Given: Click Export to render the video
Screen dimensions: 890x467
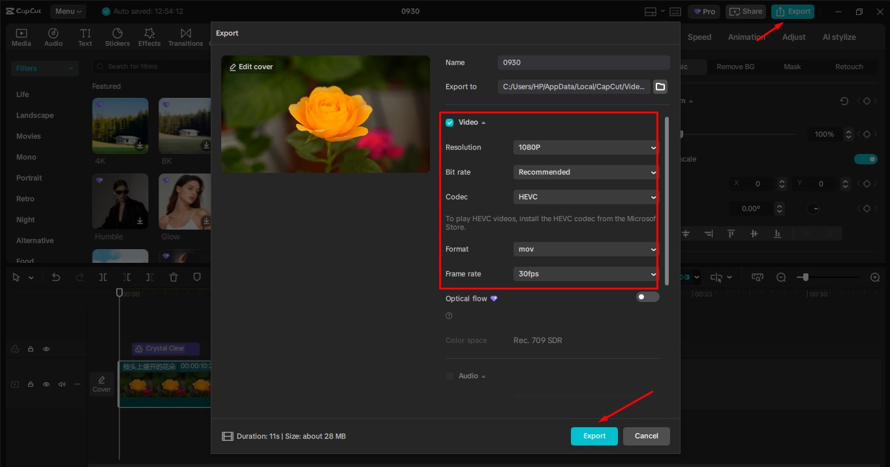Looking at the screenshot, I should click(594, 436).
